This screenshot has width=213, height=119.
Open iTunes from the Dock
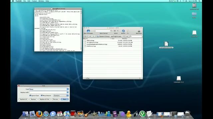[67, 114]
